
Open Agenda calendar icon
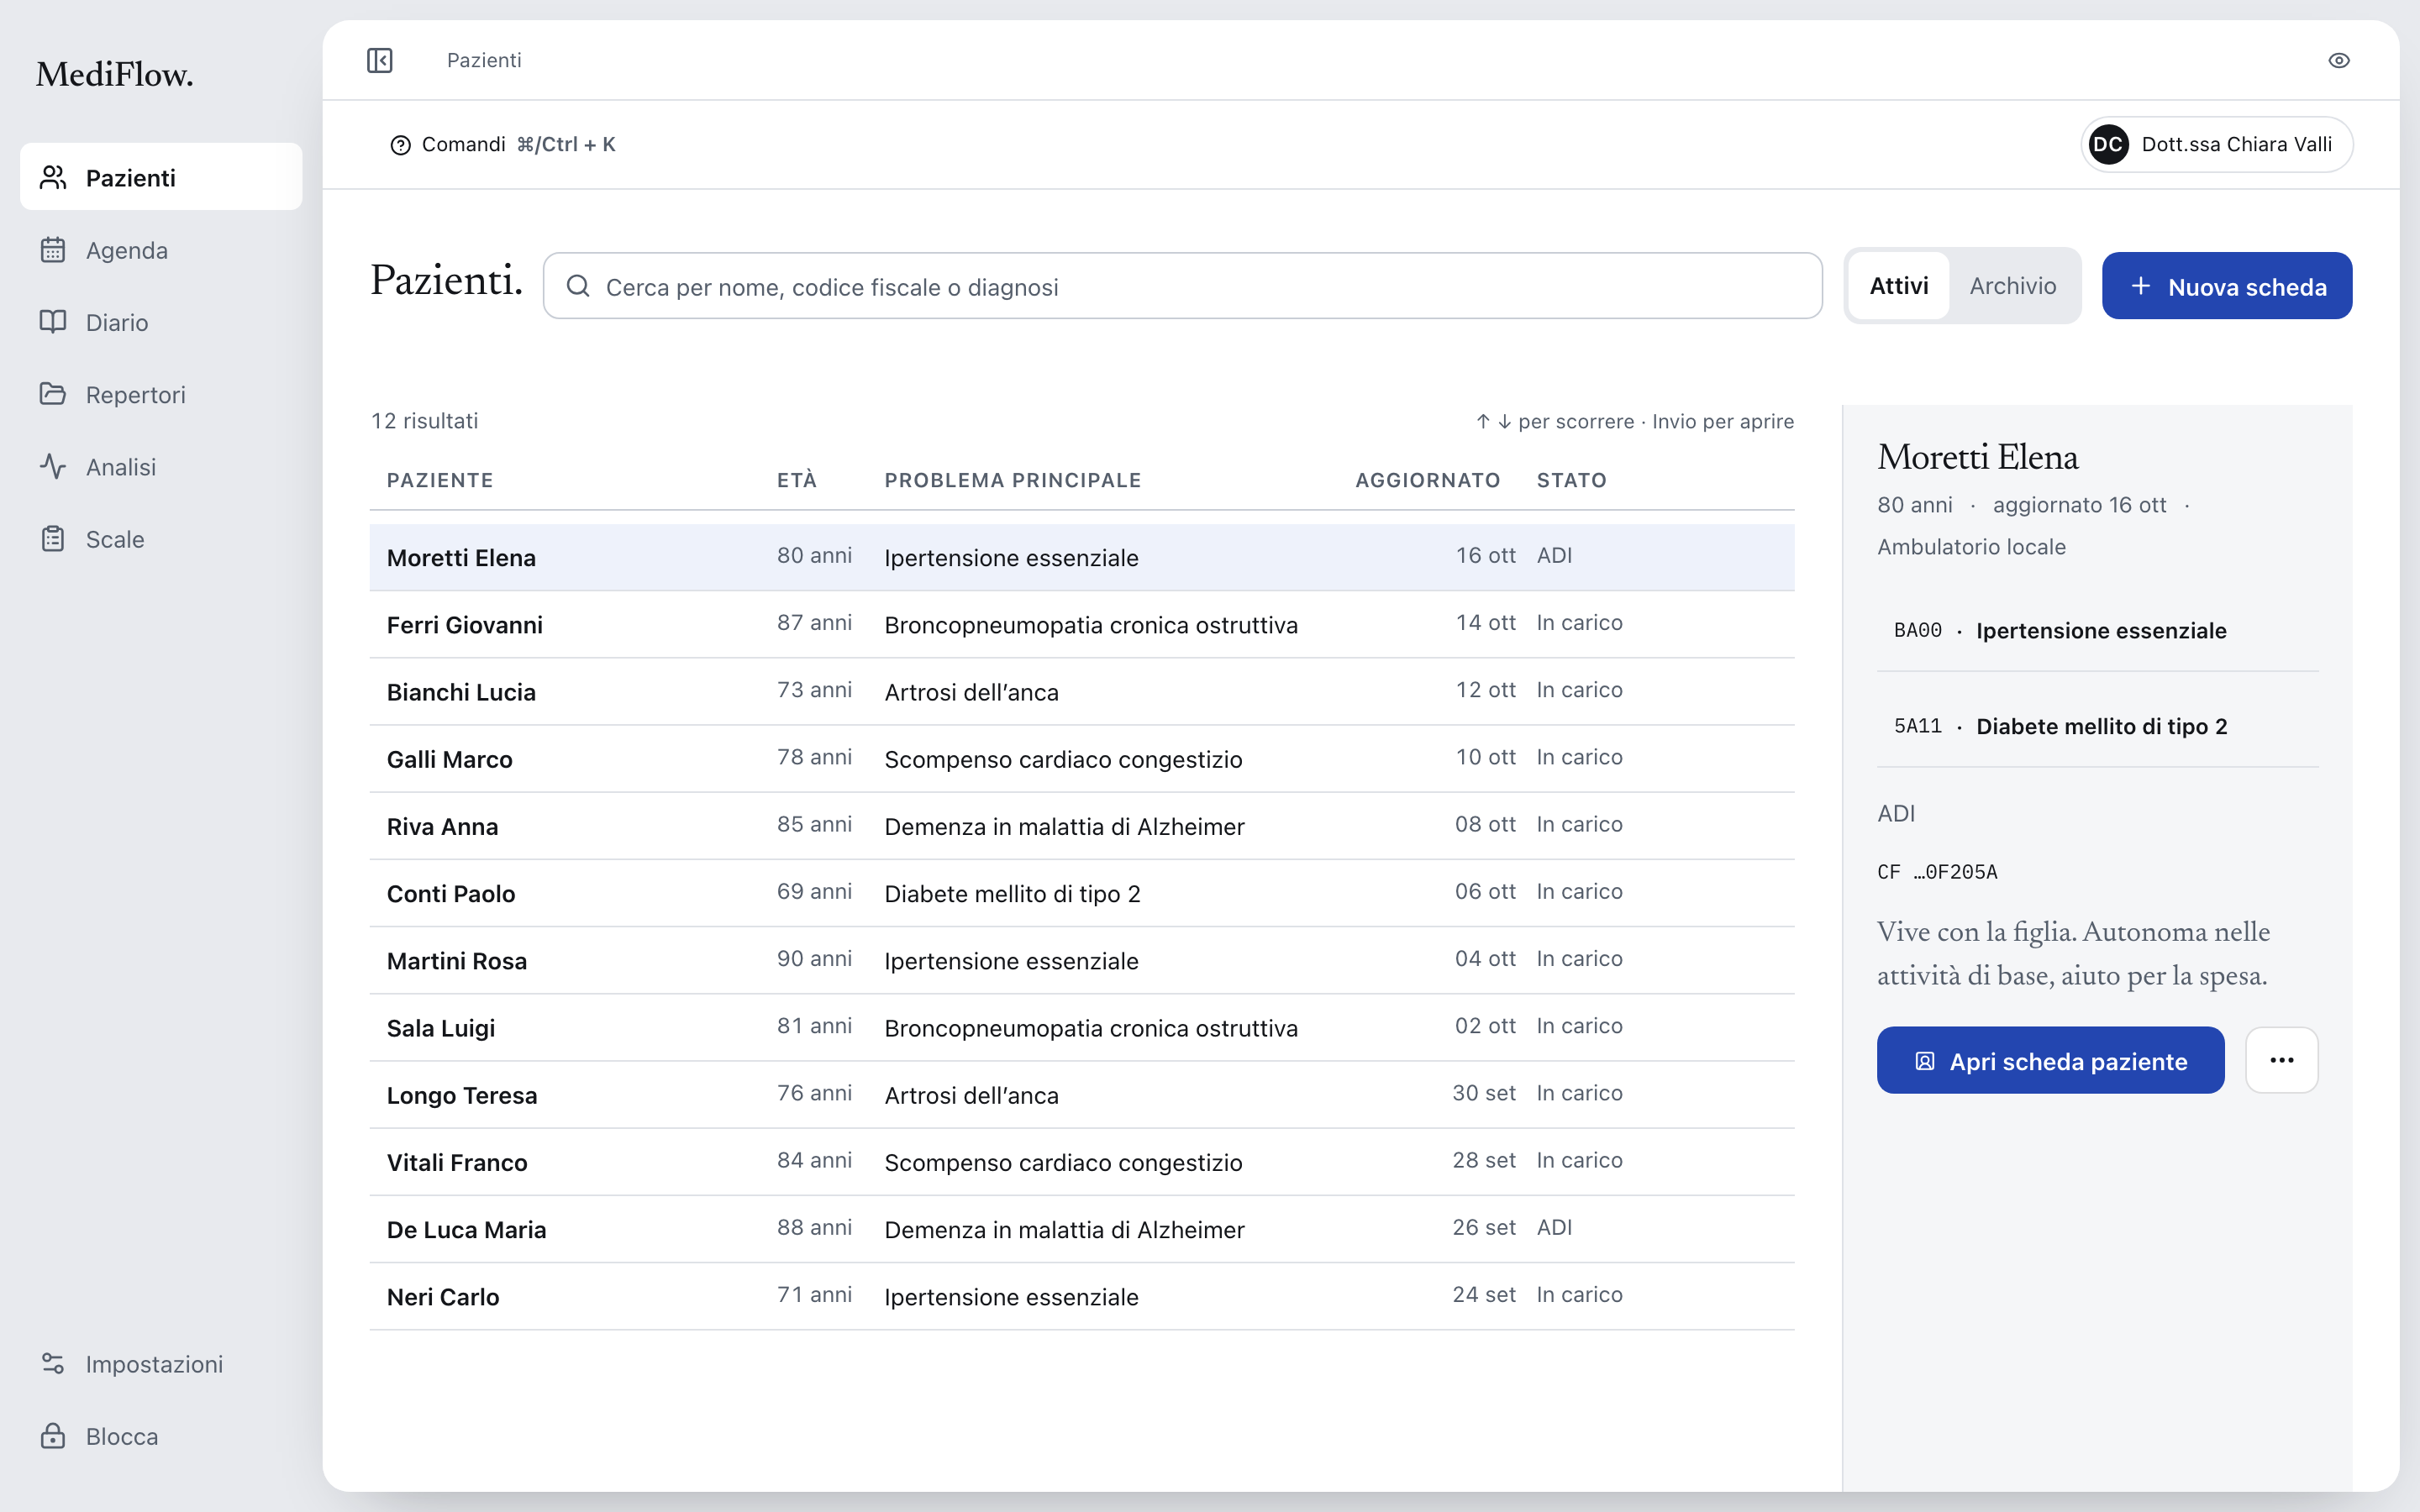[53, 249]
